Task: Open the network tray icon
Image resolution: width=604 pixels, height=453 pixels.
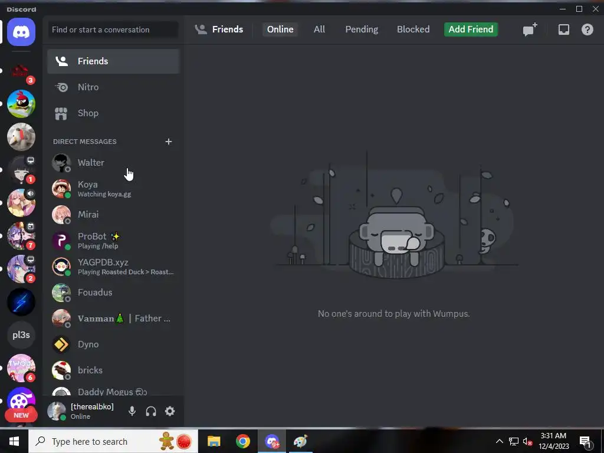Action: tap(514, 442)
